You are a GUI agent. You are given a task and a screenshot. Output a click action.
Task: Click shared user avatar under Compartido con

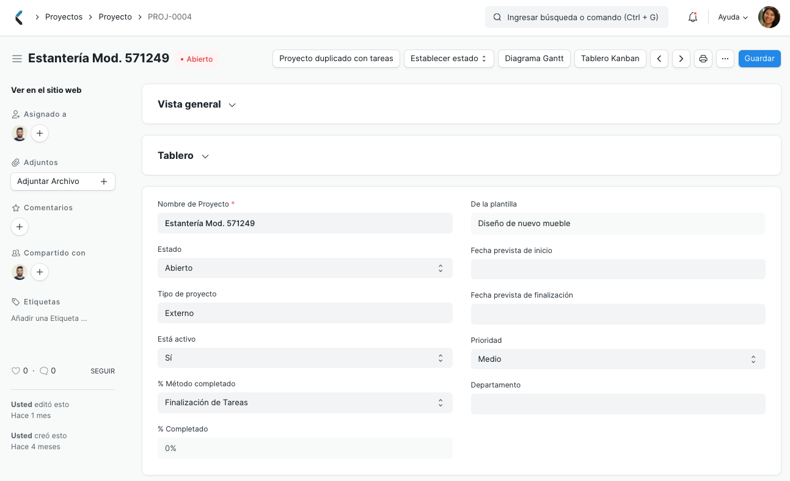(x=20, y=272)
